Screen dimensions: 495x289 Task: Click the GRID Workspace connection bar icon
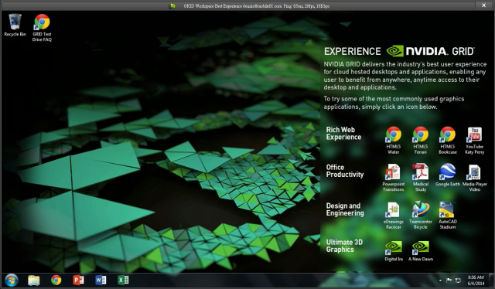172,5
